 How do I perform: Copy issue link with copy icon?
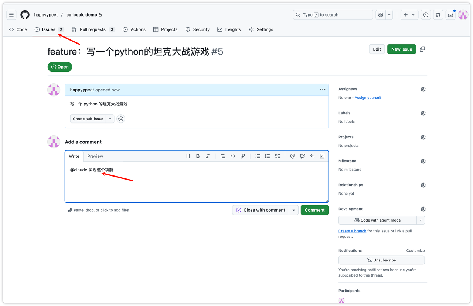[422, 49]
